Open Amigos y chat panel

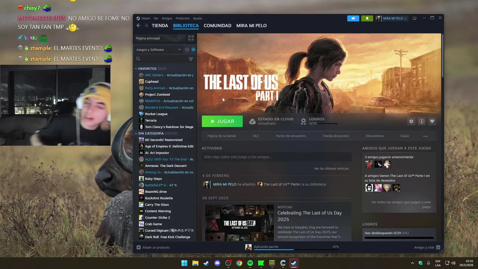tap(427, 247)
